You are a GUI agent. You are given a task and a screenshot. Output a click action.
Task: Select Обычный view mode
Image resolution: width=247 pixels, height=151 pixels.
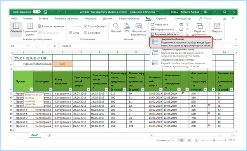tap(16, 30)
